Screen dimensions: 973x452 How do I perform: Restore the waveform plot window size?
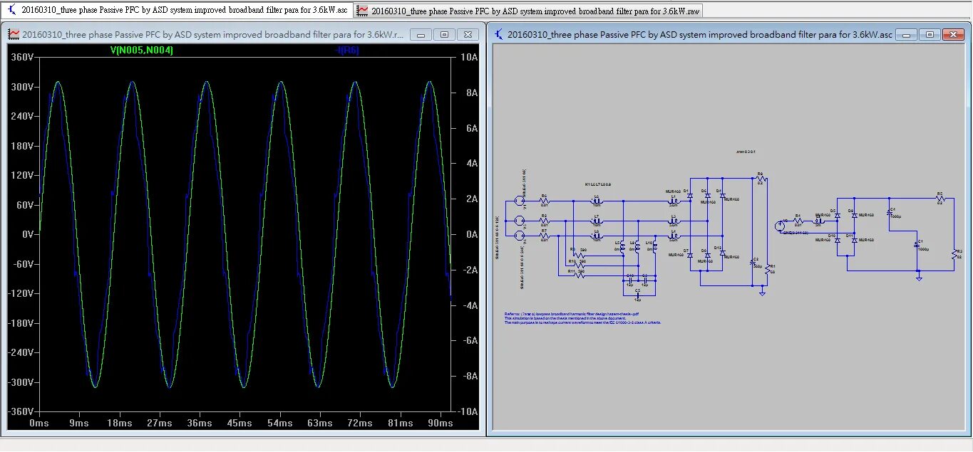coord(444,34)
